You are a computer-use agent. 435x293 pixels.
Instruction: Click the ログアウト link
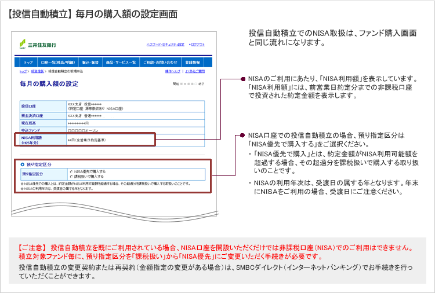point(197,45)
